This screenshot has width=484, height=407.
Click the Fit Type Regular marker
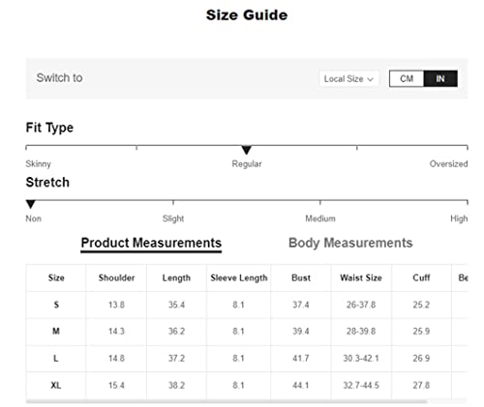tap(247, 150)
